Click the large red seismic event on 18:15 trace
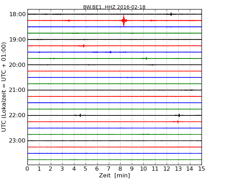Screen dimensions: 229x183 [x=124, y=20]
